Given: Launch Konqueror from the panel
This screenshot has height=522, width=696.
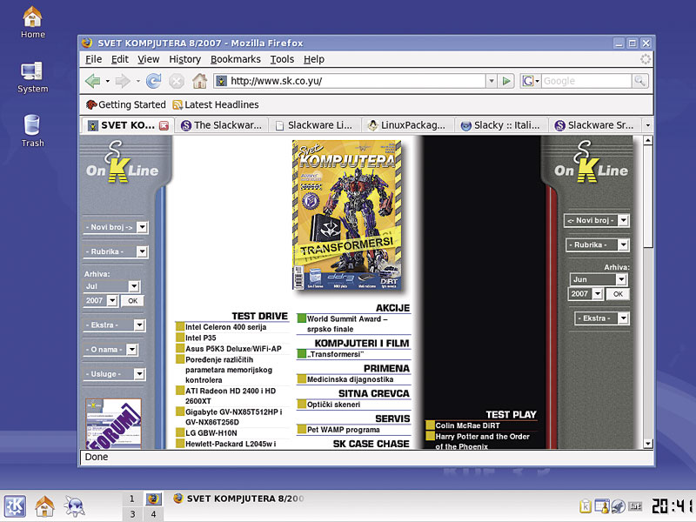Looking at the screenshot, I should click(74, 506).
